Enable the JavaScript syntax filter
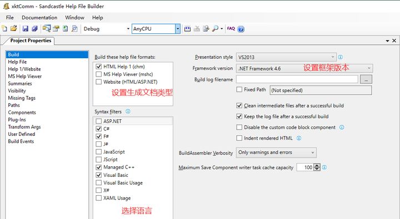Viewport: 400px width, 219px height. pos(99,152)
